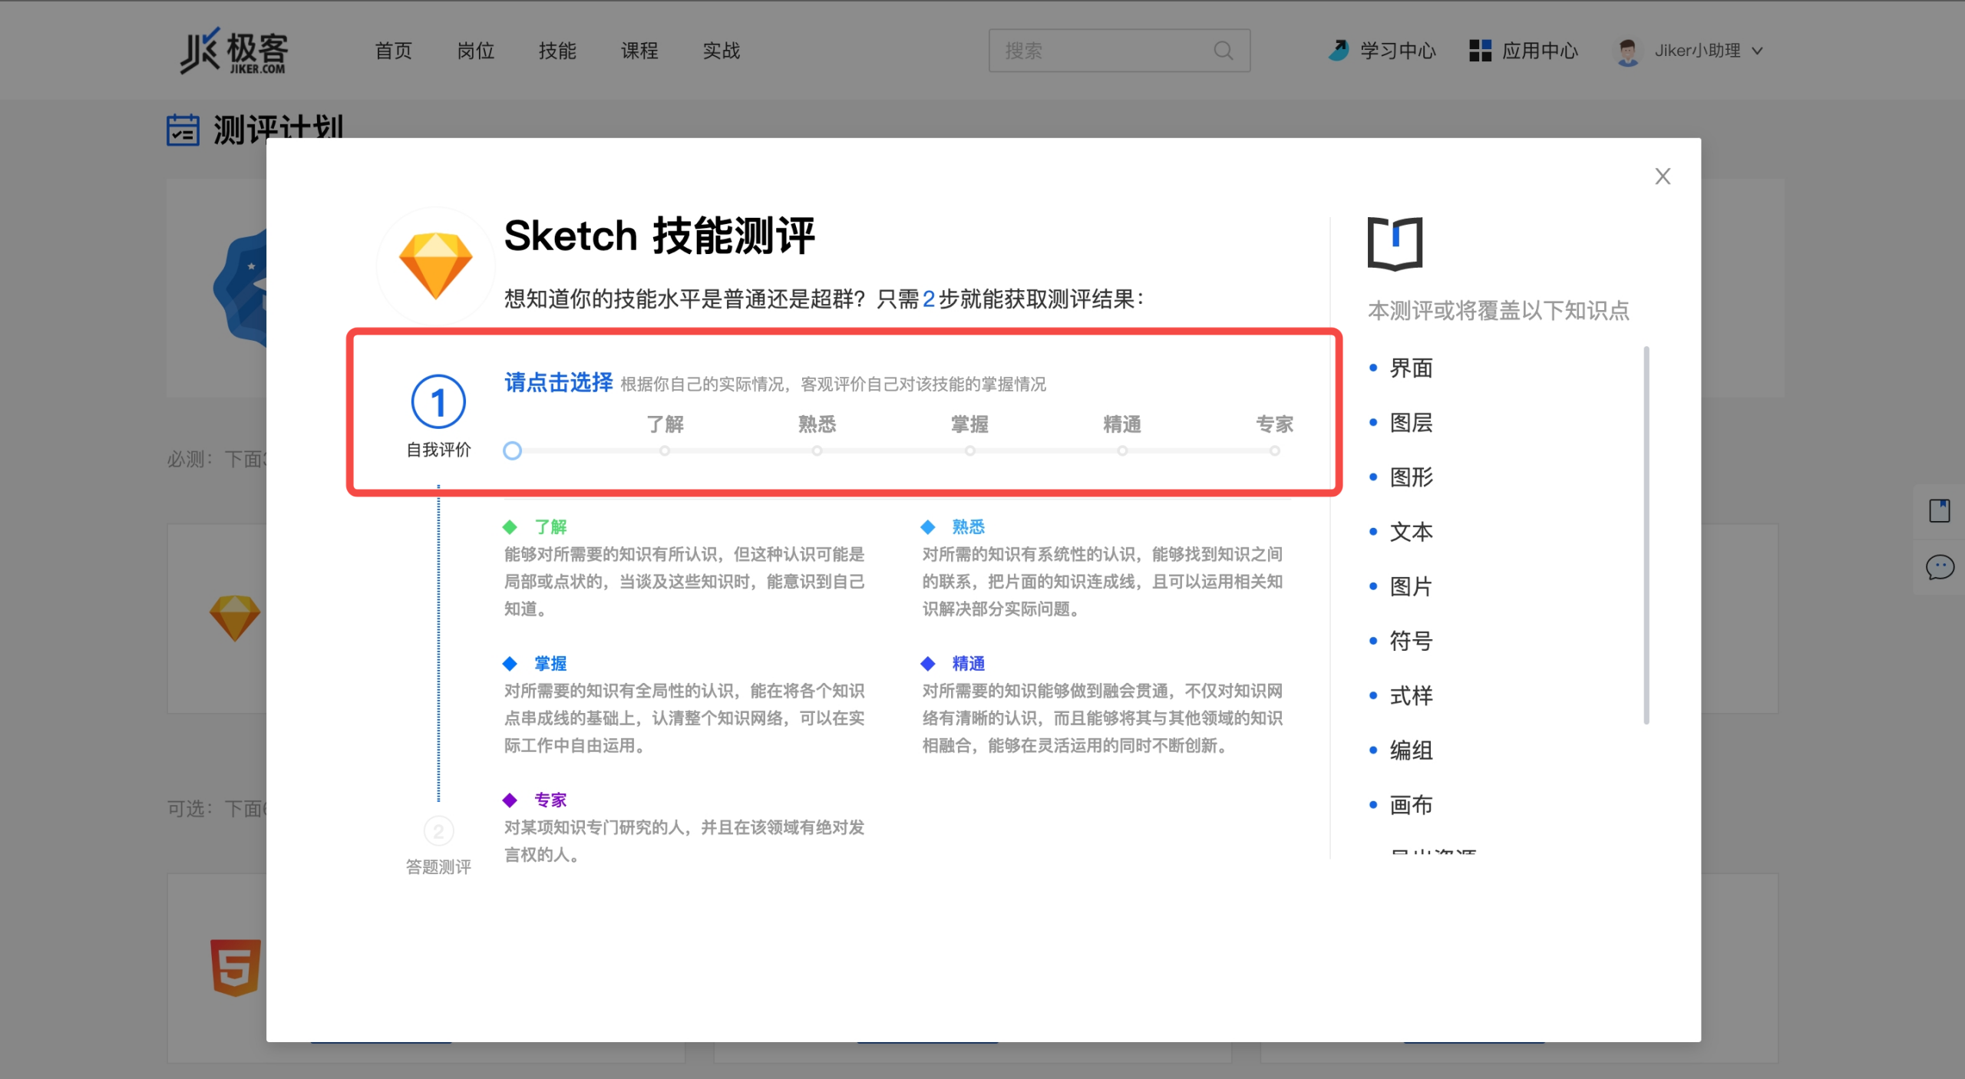Click the 编组 knowledge point
The image size is (1965, 1079).
click(1411, 751)
